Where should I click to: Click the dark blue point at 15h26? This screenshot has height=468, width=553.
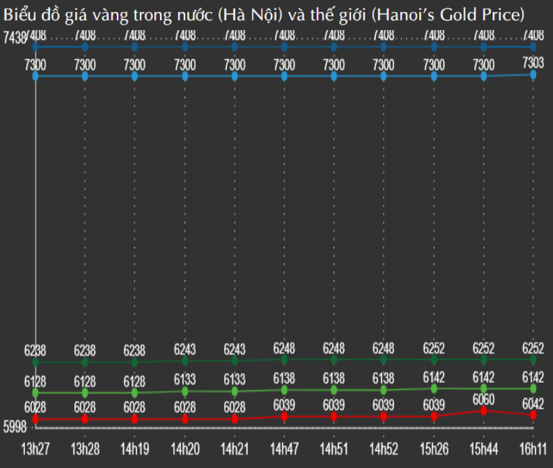point(434,46)
